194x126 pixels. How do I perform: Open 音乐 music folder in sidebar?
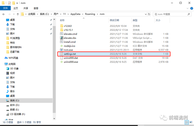[10, 91]
